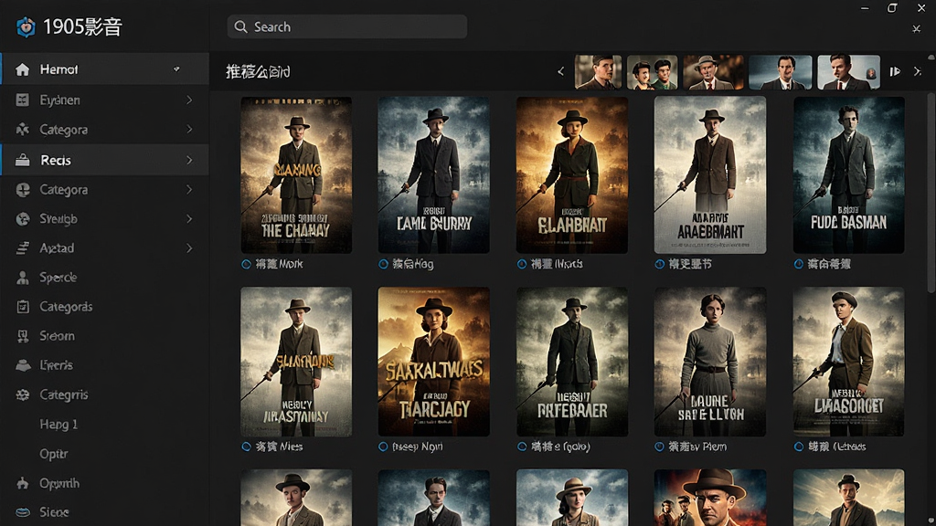Open the Steorn menu item
The width and height of the screenshot is (936, 526).
(104, 336)
